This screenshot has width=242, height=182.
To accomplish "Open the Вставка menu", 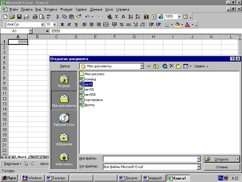I will tap(51, 9).
